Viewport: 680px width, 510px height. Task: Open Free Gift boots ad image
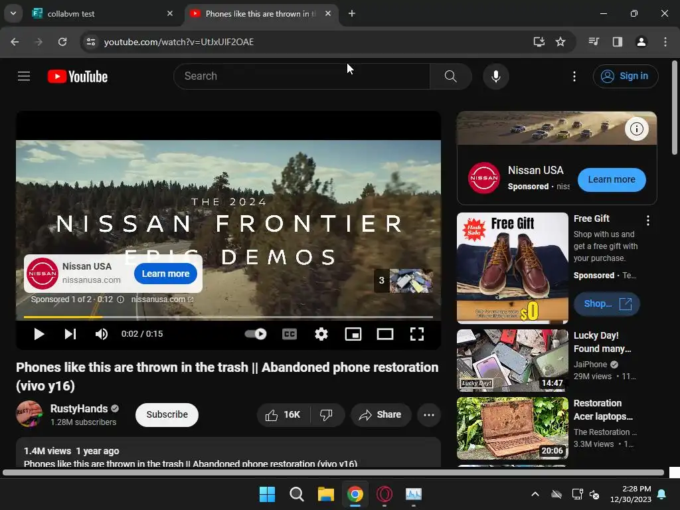pyautogui.click(x=513, y=268)
